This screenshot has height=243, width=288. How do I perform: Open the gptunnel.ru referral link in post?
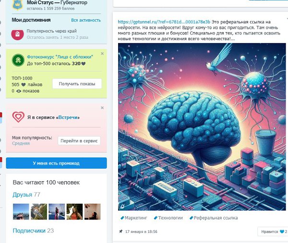[x=164, y=22]
